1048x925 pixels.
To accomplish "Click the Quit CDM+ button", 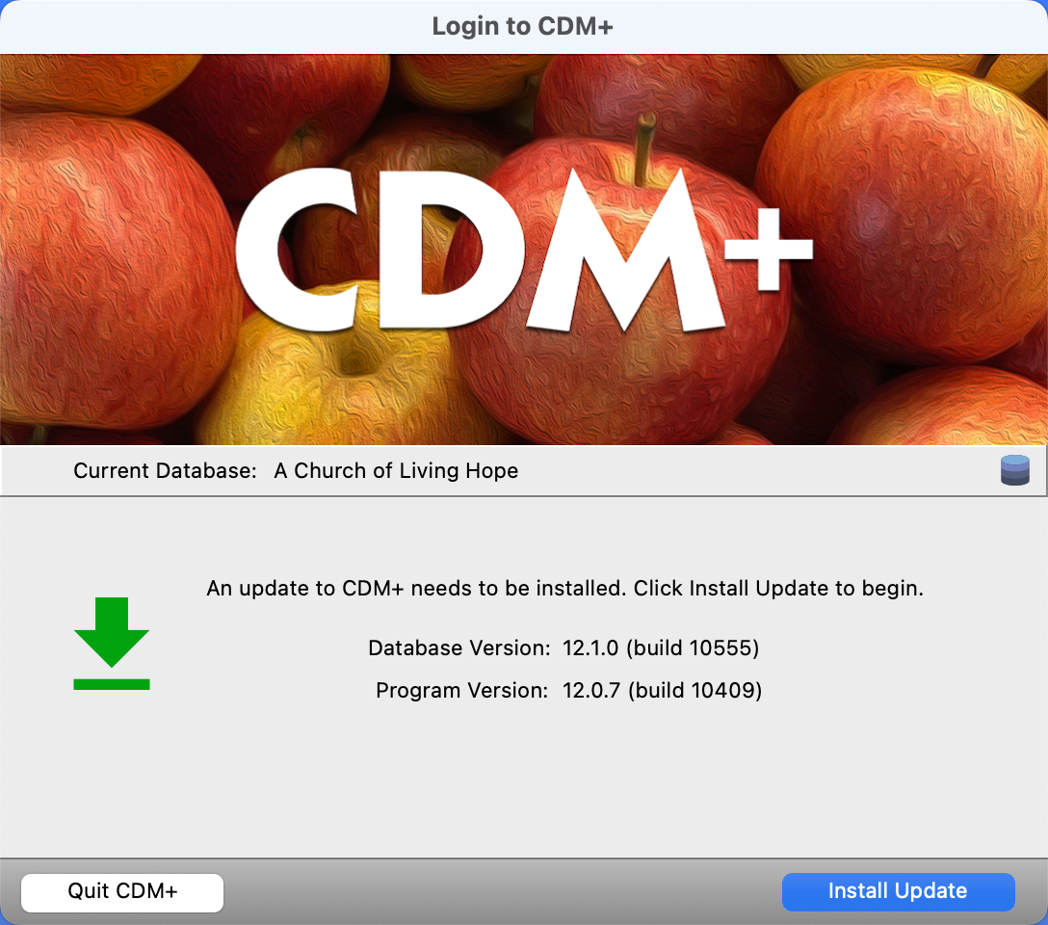I will point(122,892).
